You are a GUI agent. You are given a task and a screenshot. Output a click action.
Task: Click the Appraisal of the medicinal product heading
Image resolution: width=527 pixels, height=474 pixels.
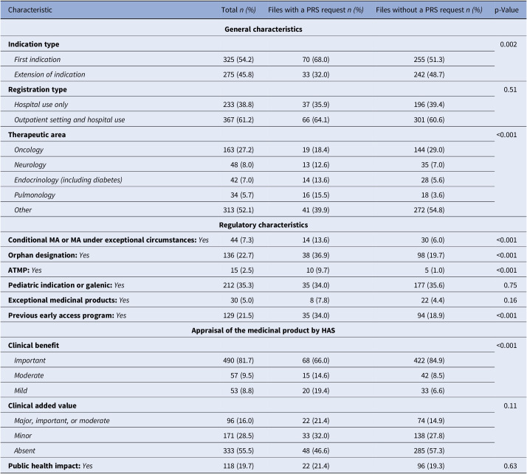(x=263, y=330)
